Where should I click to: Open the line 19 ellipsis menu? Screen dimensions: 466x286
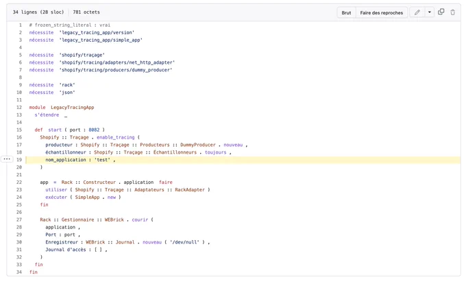pos(7,159)
